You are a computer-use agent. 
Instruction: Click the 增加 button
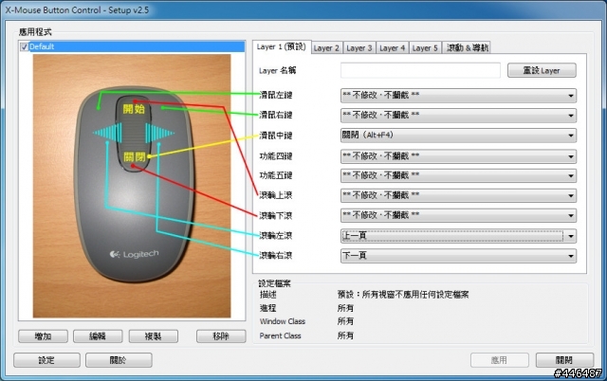[x=43, y=336]
